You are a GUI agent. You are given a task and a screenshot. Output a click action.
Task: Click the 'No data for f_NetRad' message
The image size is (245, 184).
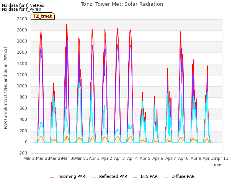pos(23,5)
